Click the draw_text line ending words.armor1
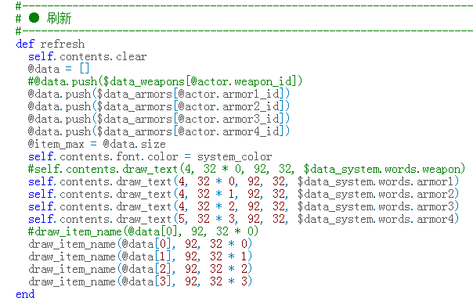This screenshot has width=473, height=301. (244, 181)
